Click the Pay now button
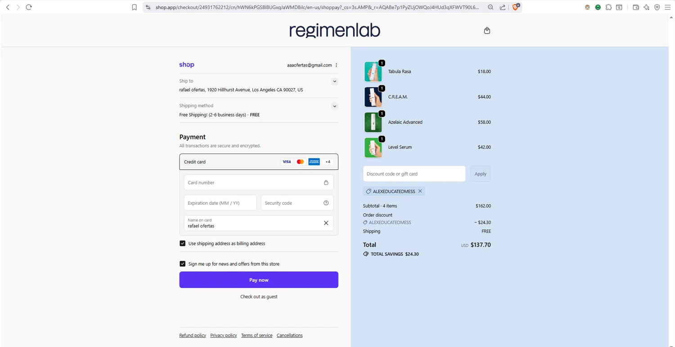 click(259, 280)
